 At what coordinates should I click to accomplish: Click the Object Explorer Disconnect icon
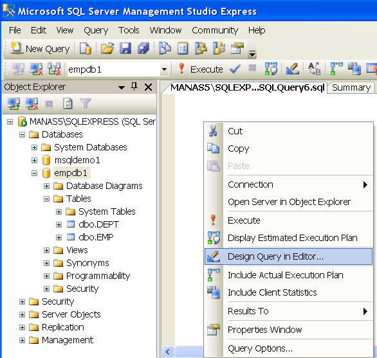[32, 104]
